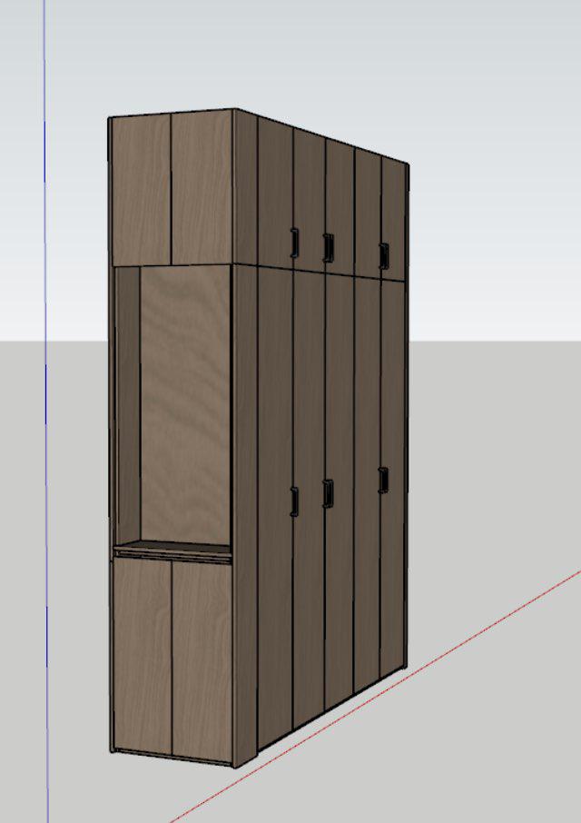Click the shelf at the niche bottom
This screenshot has height=823, width=581.
pyautogui.click(x=172, y=548)
